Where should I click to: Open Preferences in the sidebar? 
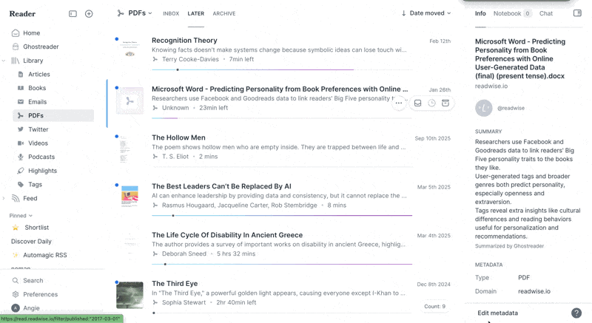[x=40, y=294]
